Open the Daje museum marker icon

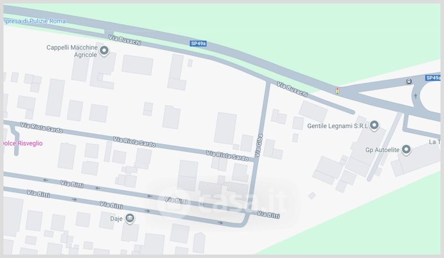click(x=130, y=219)
